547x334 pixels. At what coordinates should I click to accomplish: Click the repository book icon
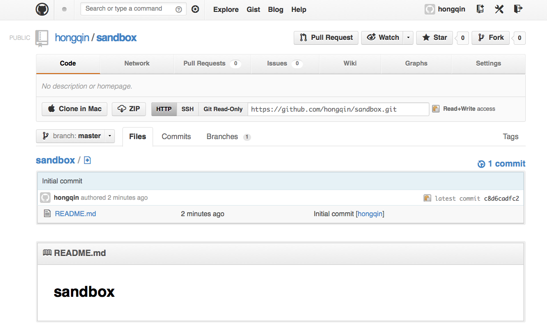click(x=42, y=38)
